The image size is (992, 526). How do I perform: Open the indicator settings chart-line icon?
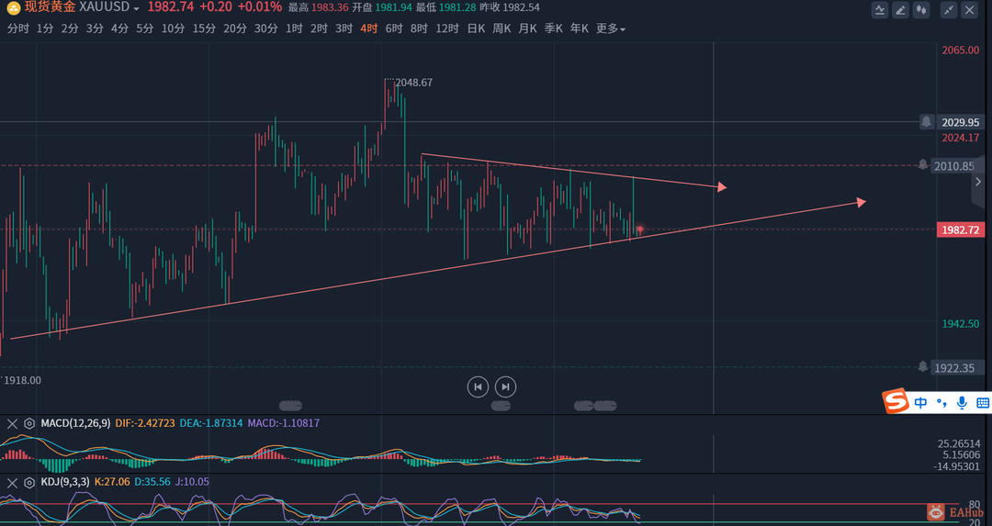coord(879,9)
